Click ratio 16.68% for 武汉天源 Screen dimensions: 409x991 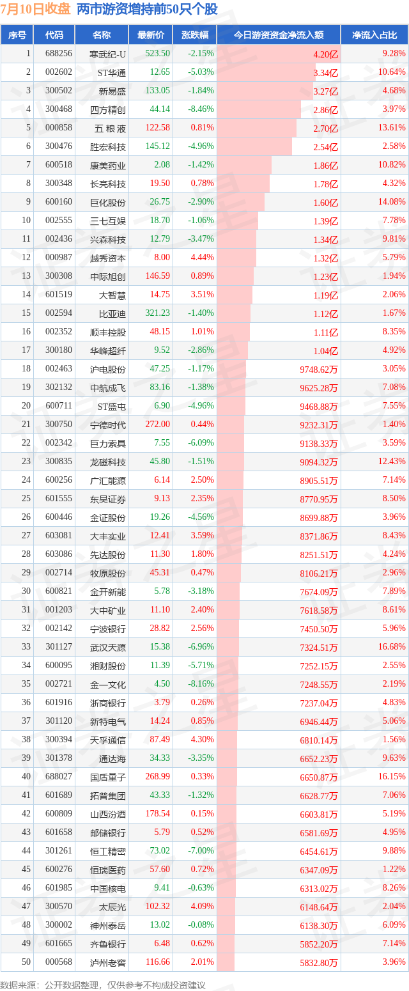392,647
